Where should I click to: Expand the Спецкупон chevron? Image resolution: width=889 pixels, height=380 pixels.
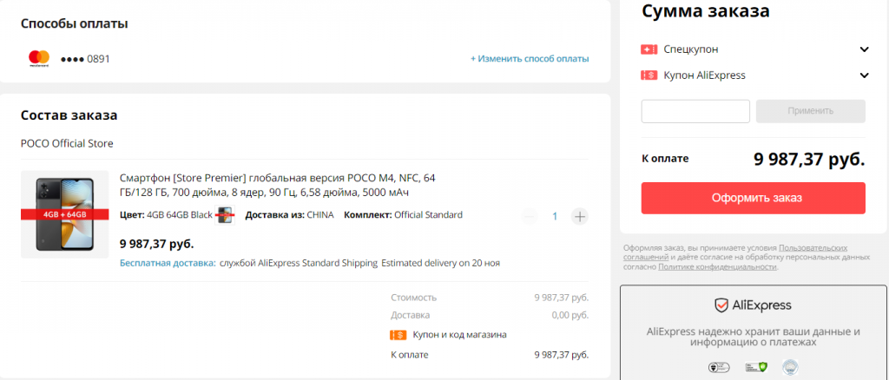[x=864, y=49]
